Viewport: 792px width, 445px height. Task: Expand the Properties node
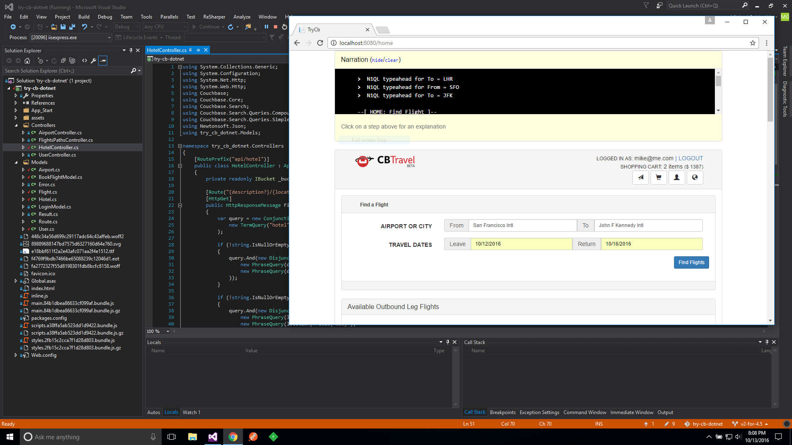click(16, 96)
